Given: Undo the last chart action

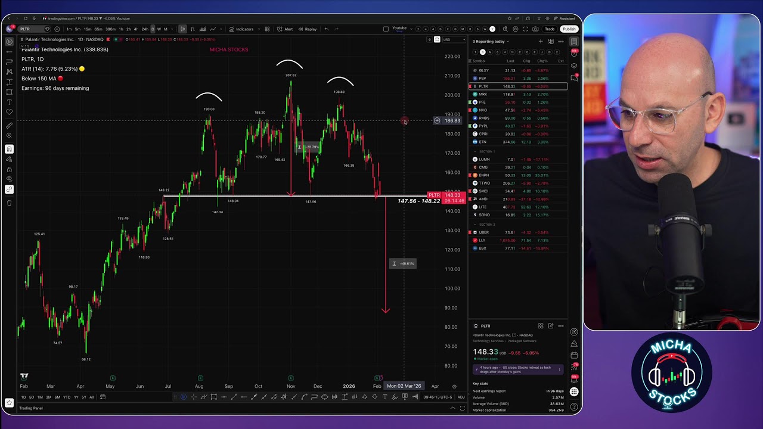Looking at the screenshot, I should [x=326, y=29].
